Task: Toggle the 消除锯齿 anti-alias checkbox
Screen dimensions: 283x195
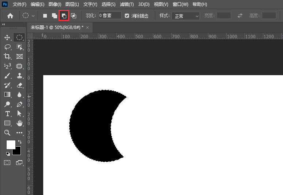Action: 127,16
